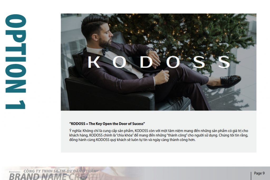Click the letter K in KODOSS logo
This screenshot has height=180, width=270.
(94, 62)
